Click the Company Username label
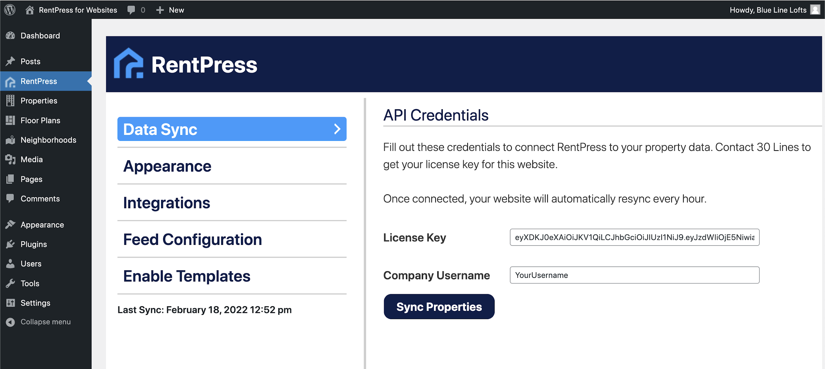This screenshot has width=825, height=369. pyautogui.click(x=437, y=275)
